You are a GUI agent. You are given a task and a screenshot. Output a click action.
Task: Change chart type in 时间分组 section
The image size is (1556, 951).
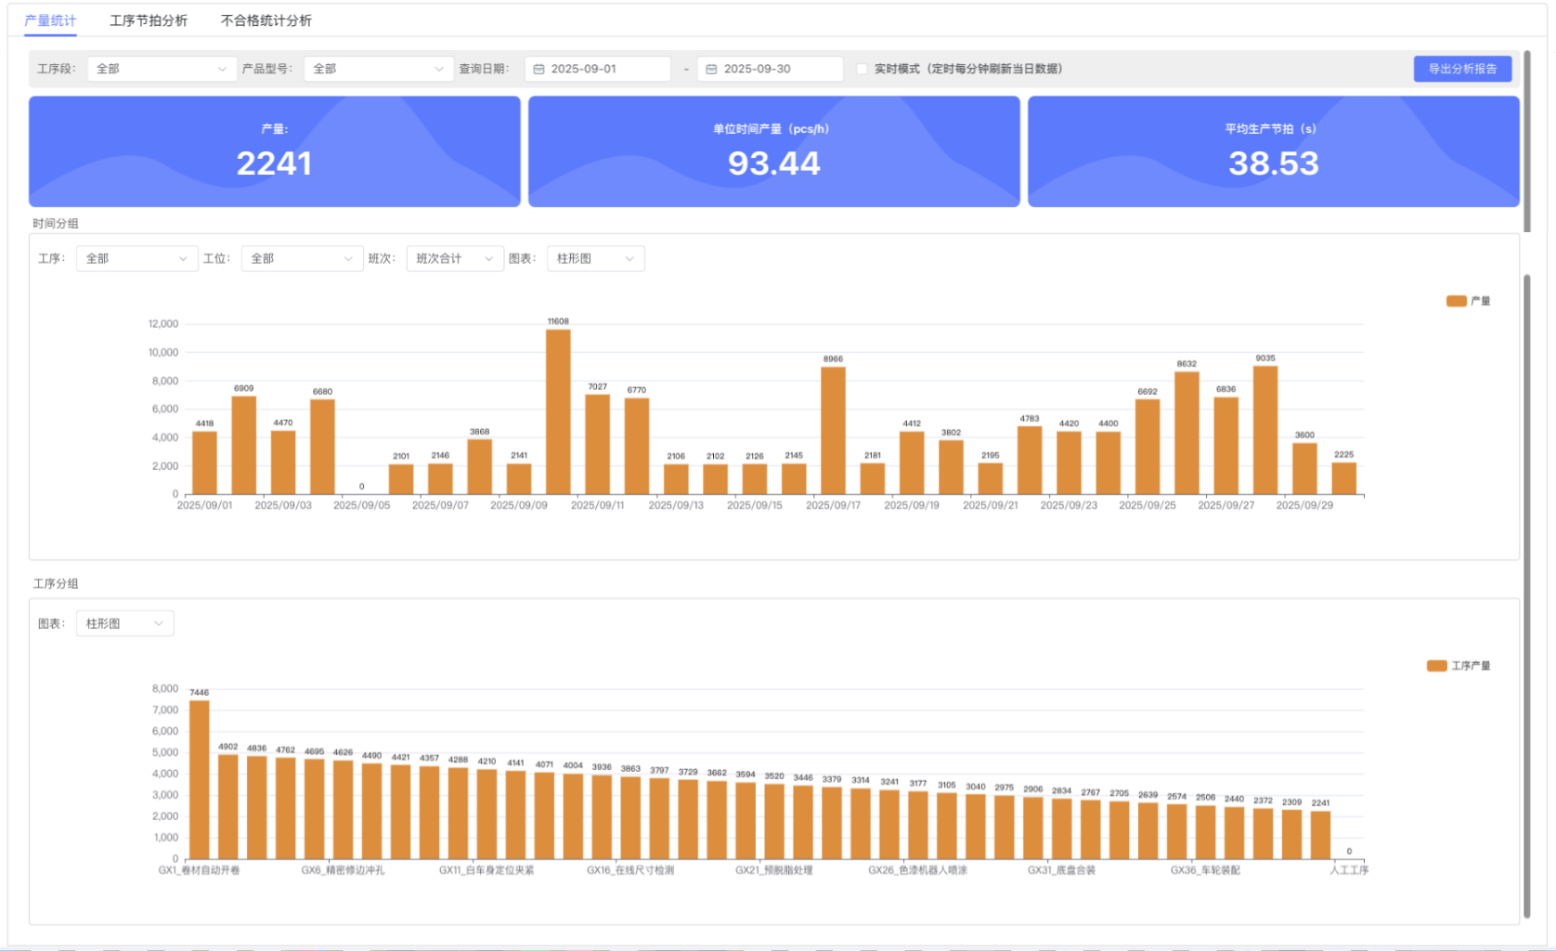point(595,259)
